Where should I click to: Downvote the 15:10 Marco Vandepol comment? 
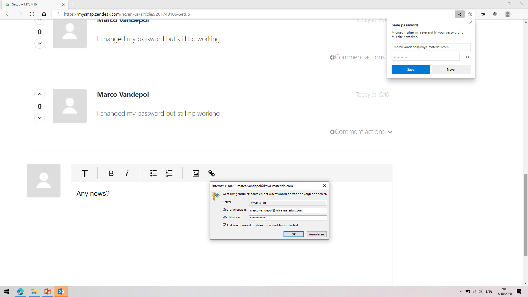(x=40, y=118)
